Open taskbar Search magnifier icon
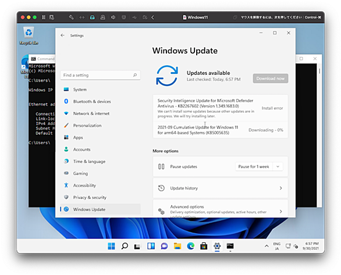 [125, 246]
